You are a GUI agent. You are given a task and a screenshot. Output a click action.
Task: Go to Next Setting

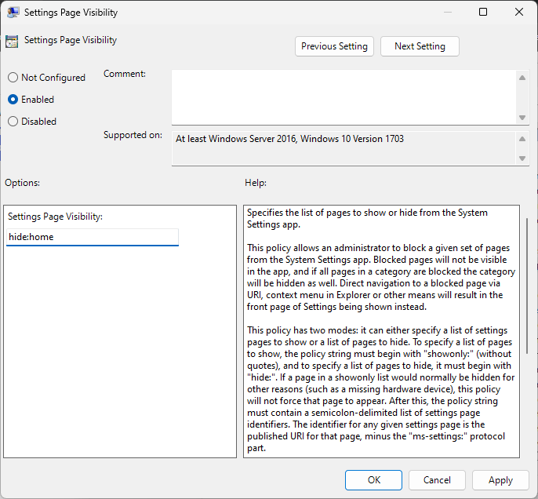420,46
